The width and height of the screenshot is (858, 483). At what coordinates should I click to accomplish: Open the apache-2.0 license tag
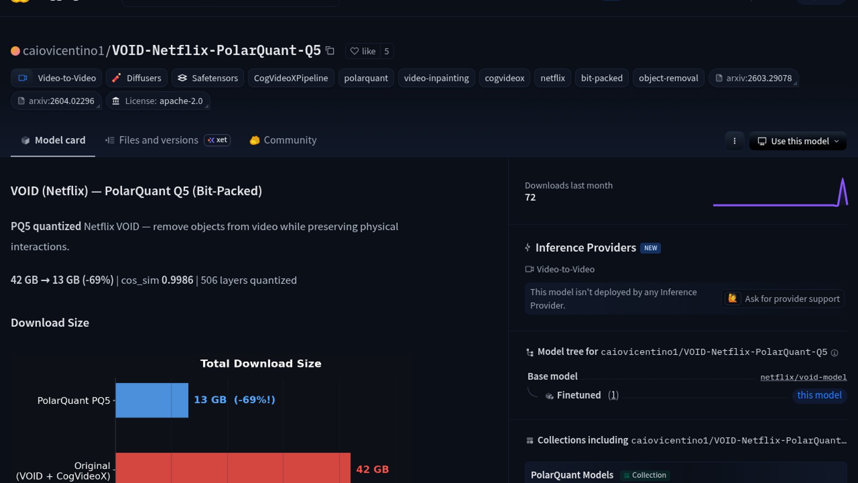pyautogui.click(x=158, y=101)
